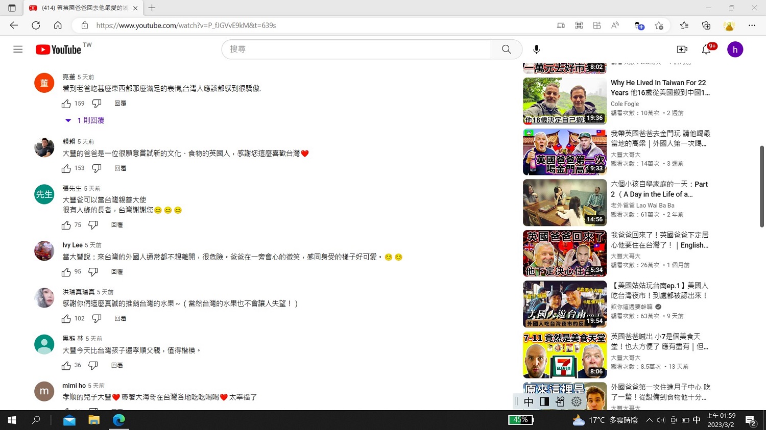Open taskbar Search
Image resolution: width=766 pixels, height=430 pixels.
pos(36,420)
